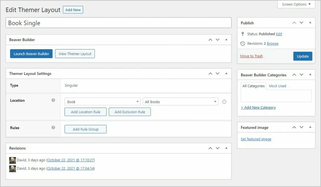Click the Singular type value

(x=71, y=85)
